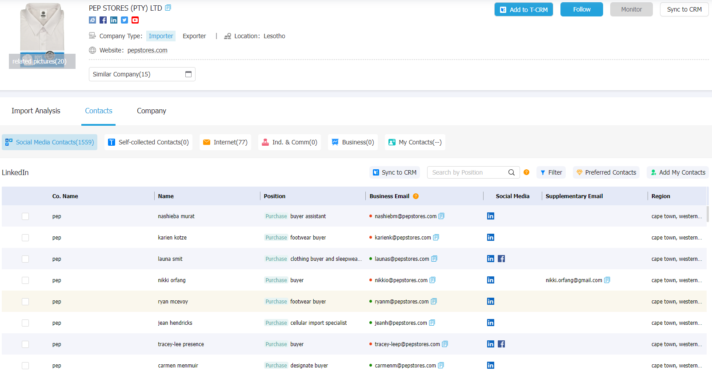This screenshot has width=712, height=375.
Task: Click Sync to CRM above contacts table
Action: coord(395,172)
